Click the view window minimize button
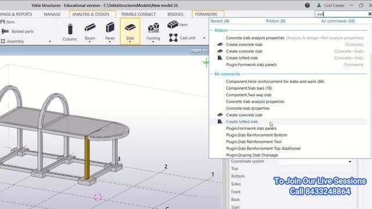This screenshot has width=372, height=209. (x=196, y=52)
